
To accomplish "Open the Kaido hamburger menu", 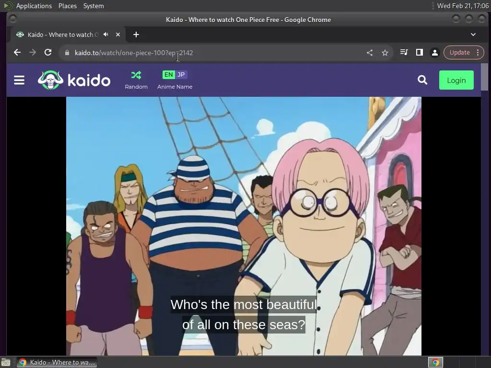I will click(19, 80).
